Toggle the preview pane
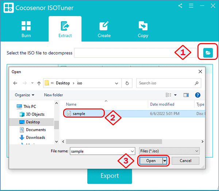This screenshot has height=191, width=219. (x=186, y=95)
